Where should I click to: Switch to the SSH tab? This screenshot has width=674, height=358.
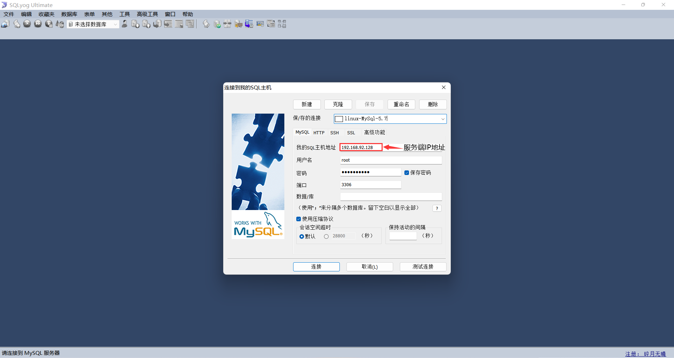tap(335, 133)
